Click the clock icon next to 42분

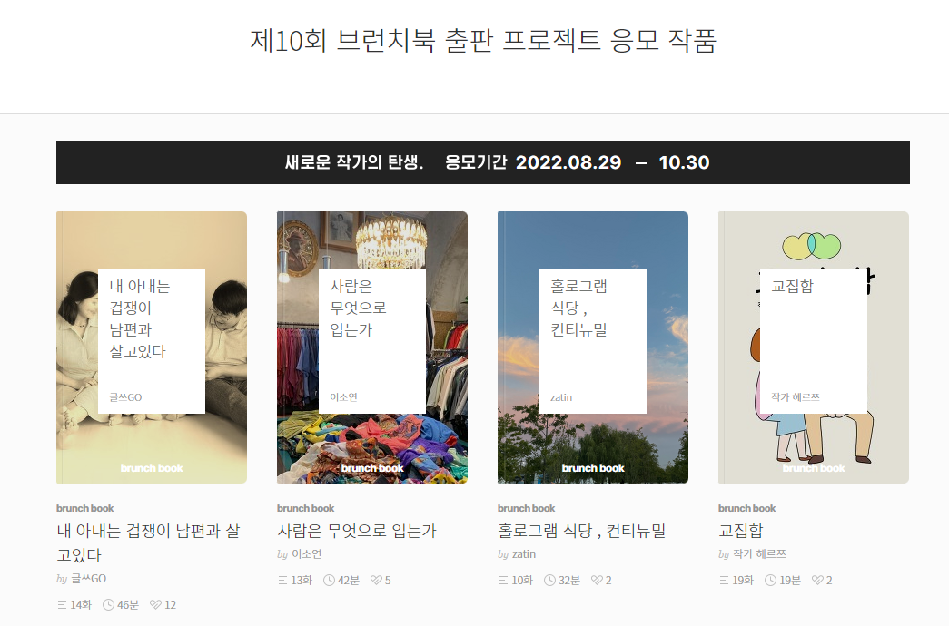330,580
